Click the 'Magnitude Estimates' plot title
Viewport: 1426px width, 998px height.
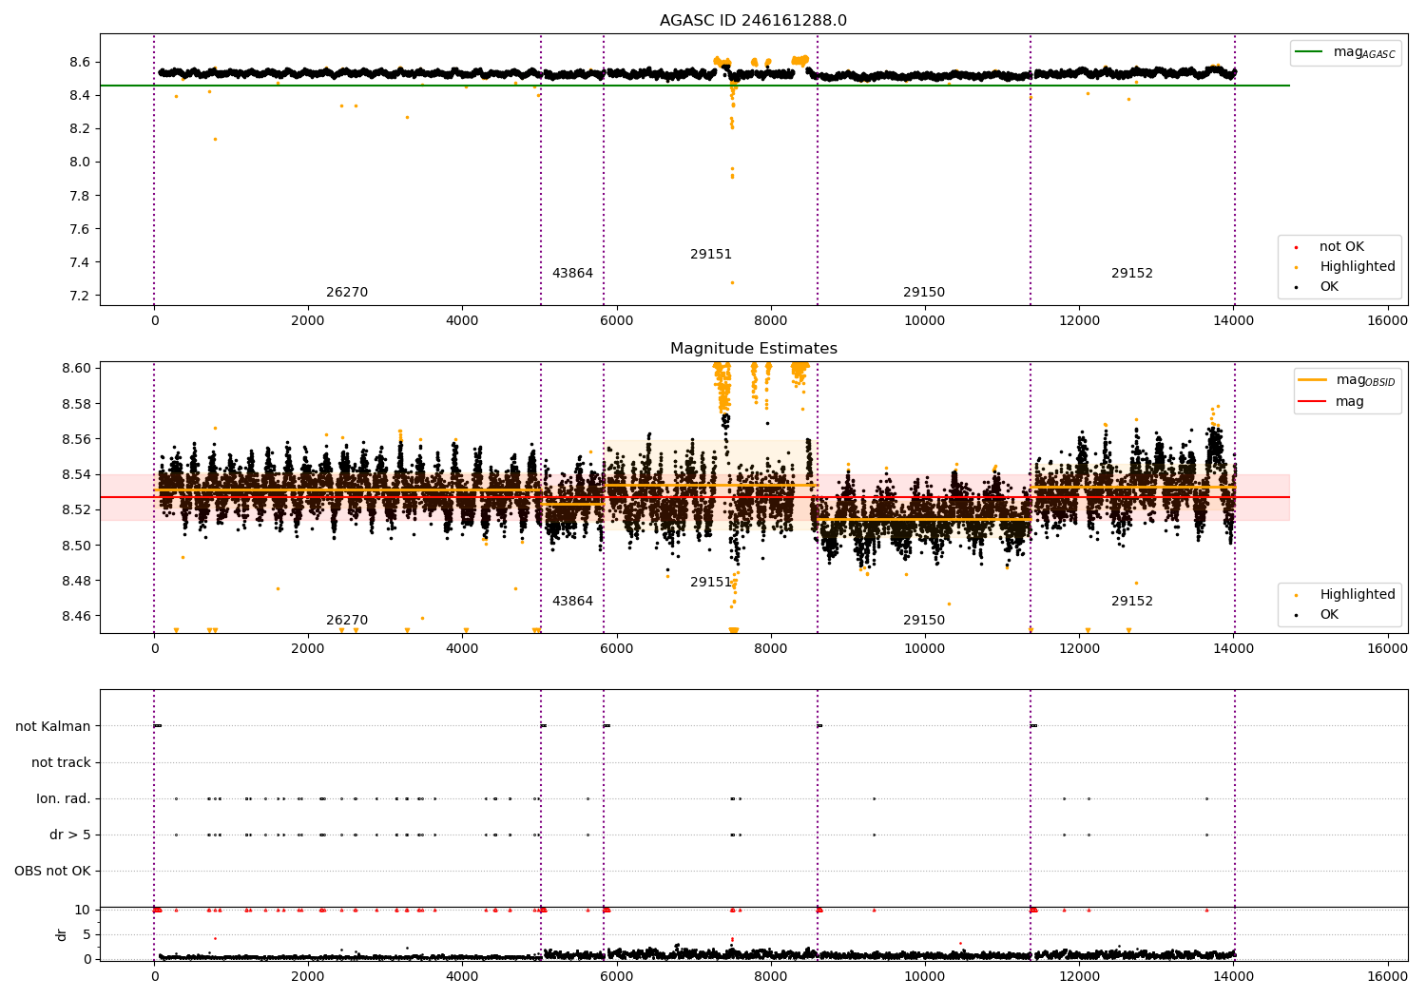(x=754, y=349)
